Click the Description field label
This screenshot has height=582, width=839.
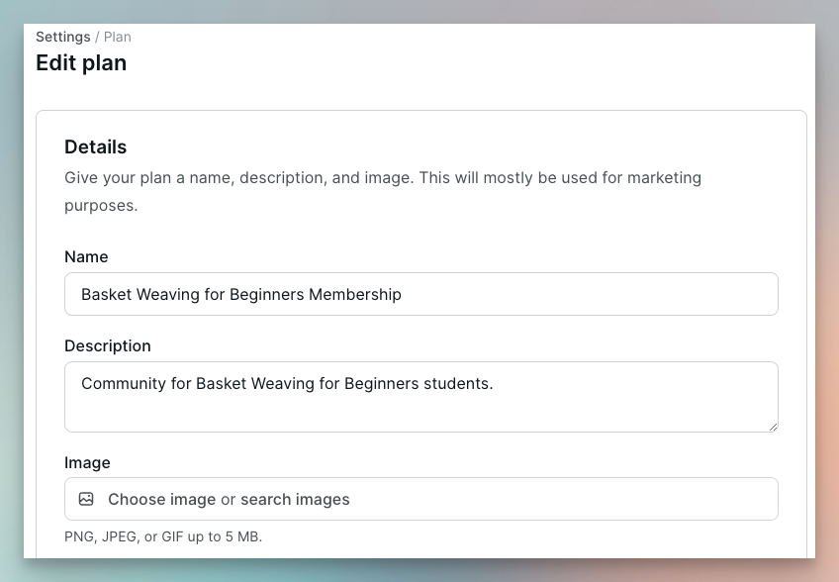click(108, 345)
